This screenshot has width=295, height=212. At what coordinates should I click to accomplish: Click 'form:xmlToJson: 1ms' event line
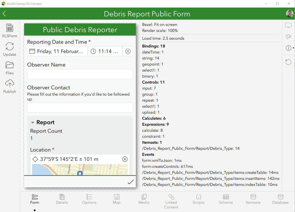pos(162,160)
